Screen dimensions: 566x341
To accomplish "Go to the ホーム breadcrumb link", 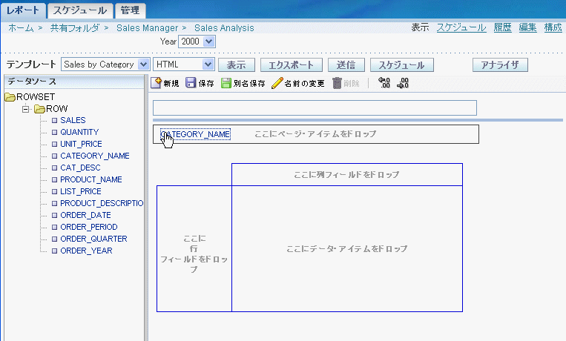I will click(x=21, y=27).
